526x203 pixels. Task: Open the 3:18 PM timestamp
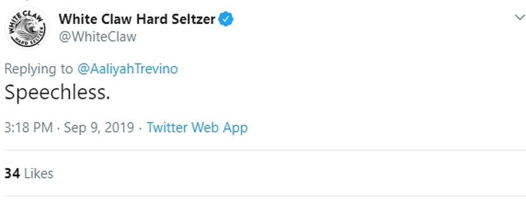click(x=28, y=128)
